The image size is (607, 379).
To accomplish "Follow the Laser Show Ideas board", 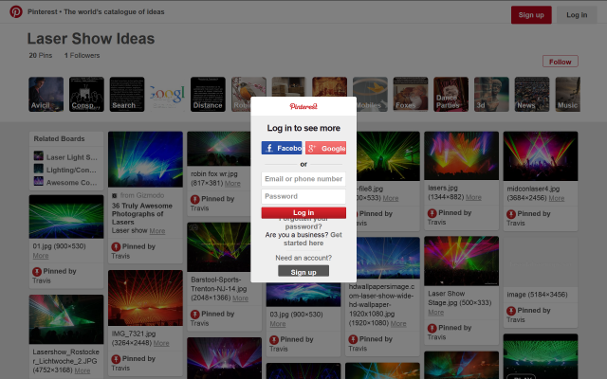I will [x=561, y=62].
